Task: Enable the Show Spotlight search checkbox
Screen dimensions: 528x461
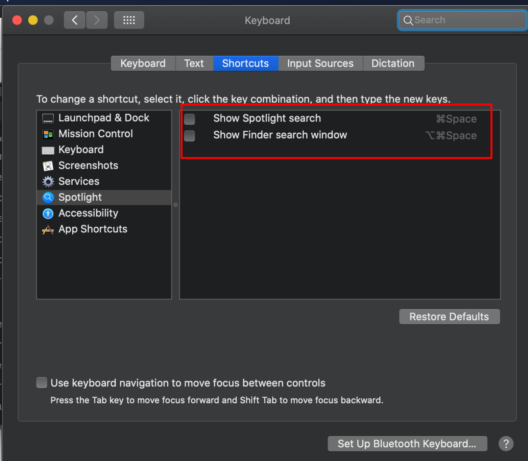Action: [x=189, y=119]
